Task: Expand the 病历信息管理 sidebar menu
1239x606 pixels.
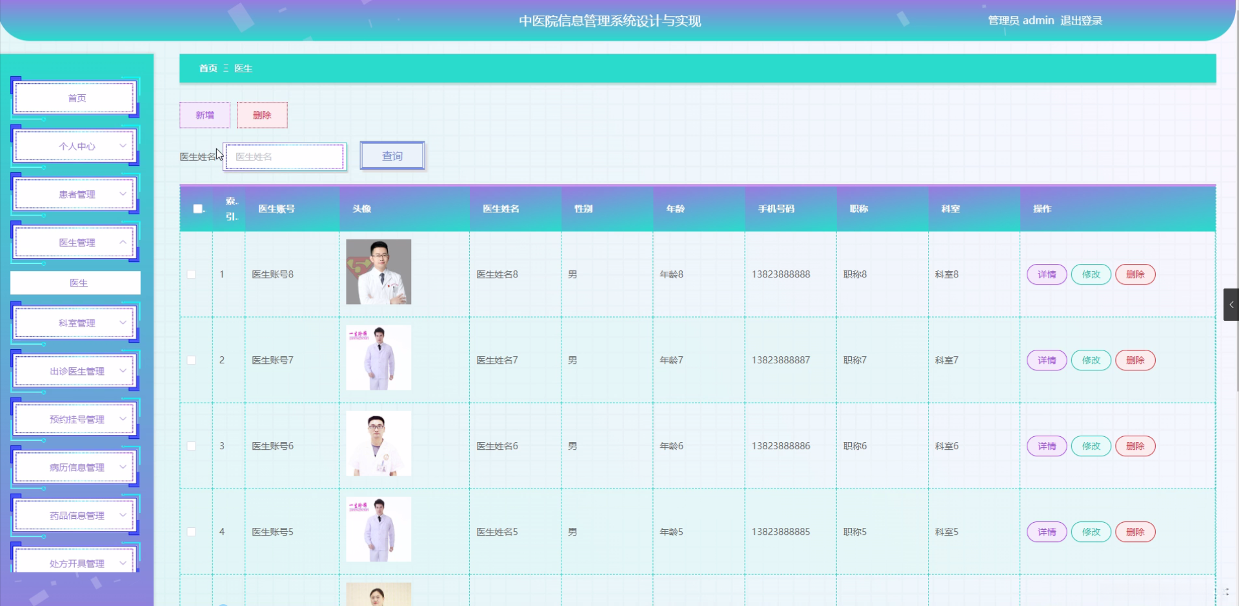Action: 76,467
